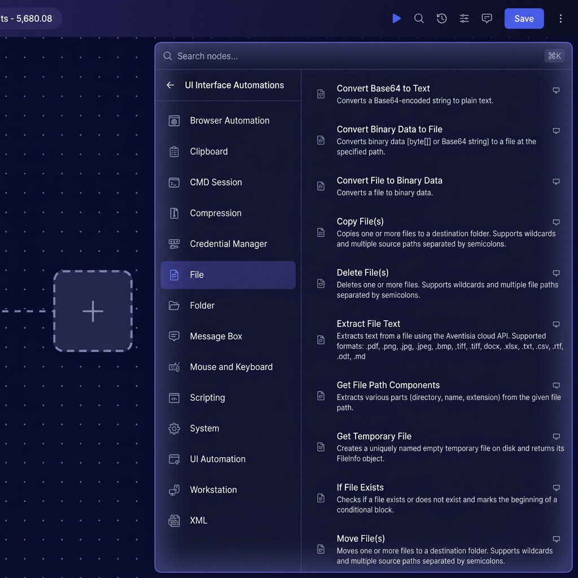This screenshot has height=578, width=578.
Task: Open info icon for Delete File(s)
Action: (556, 273)
